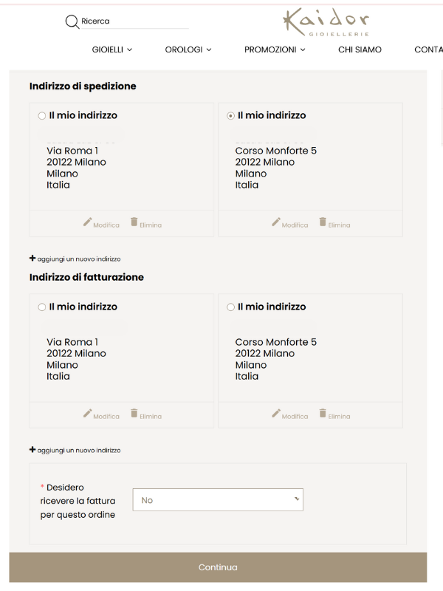
Task: Select Corso Monforte 5 as billing address
Action: 230,307
